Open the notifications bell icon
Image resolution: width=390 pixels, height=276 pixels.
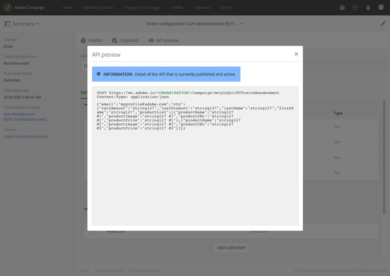coord(368,8)
